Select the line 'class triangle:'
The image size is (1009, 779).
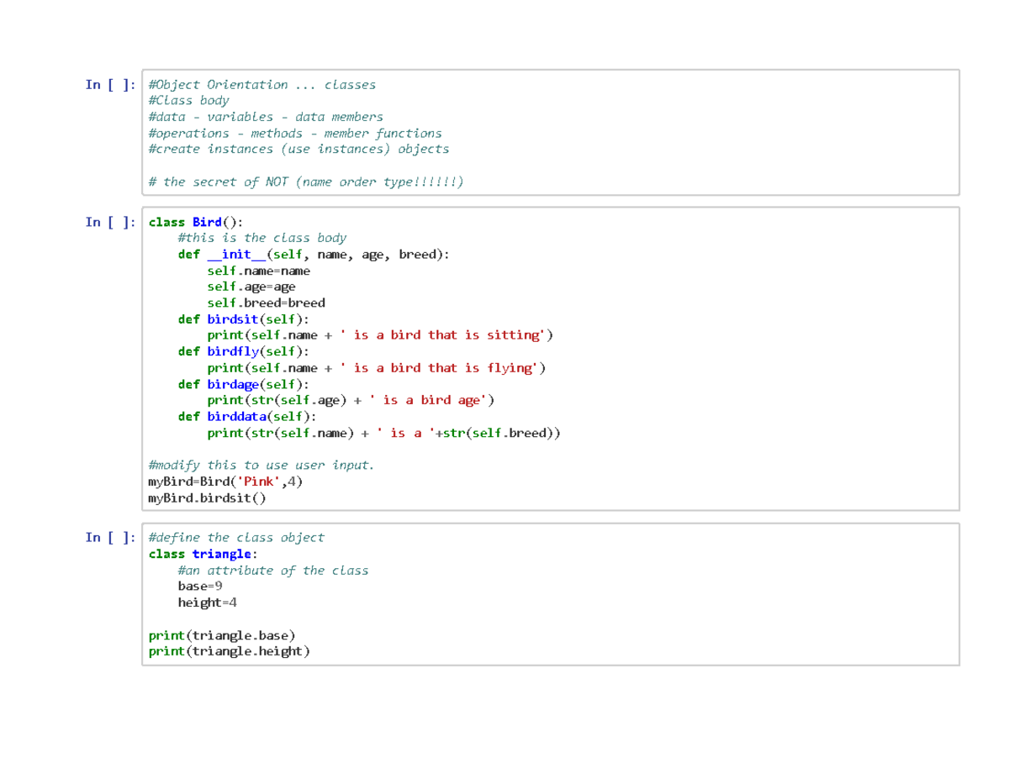coord(200,554)
